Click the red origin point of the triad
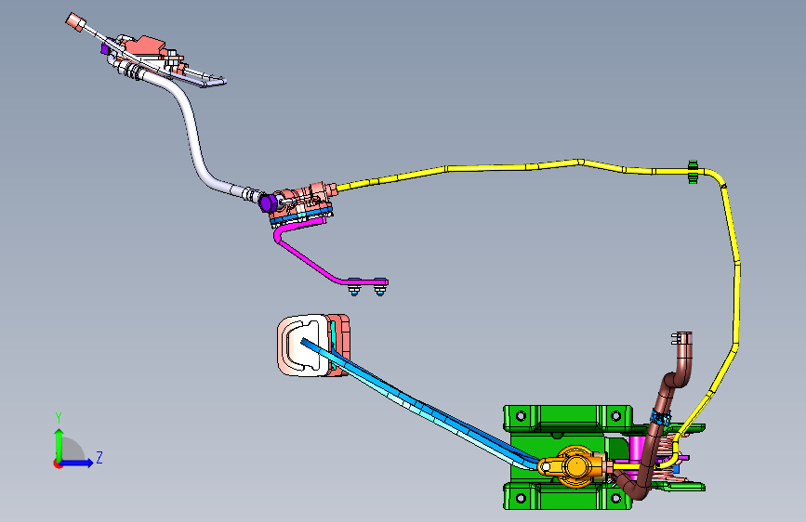 57,463
